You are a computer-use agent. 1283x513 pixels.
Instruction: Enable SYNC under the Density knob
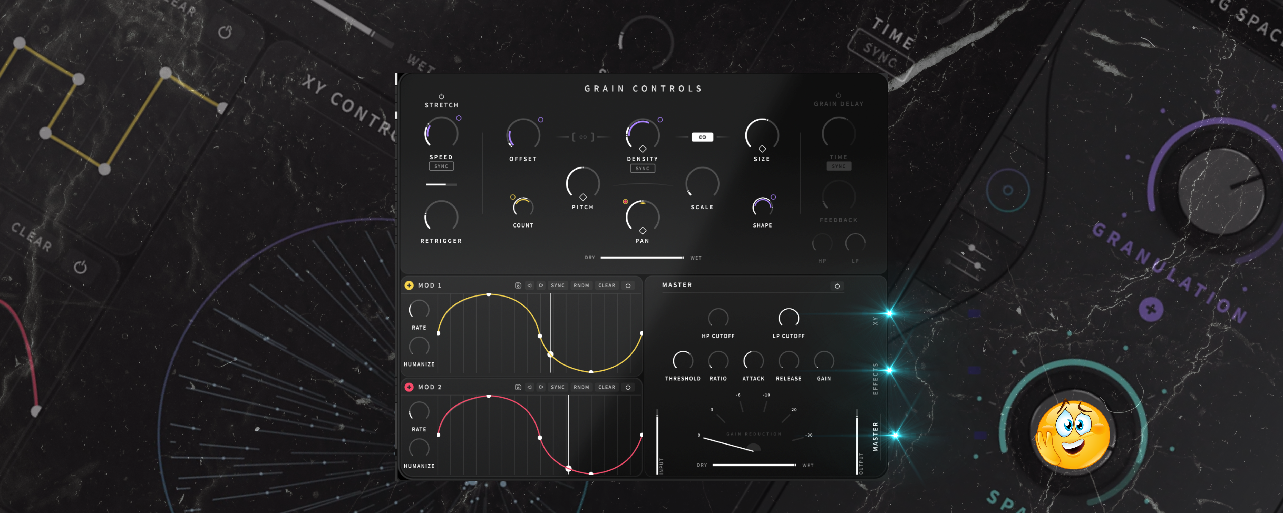click(x=643, y=168)
